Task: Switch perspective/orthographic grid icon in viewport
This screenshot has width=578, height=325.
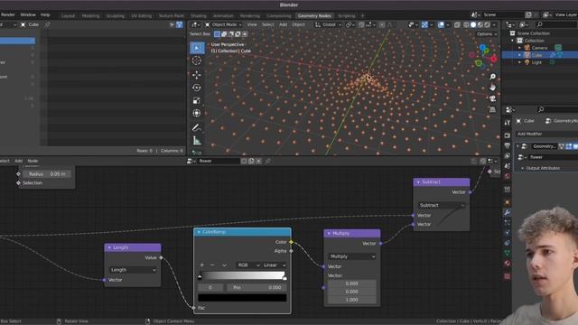Action: (x=492, y=109)
